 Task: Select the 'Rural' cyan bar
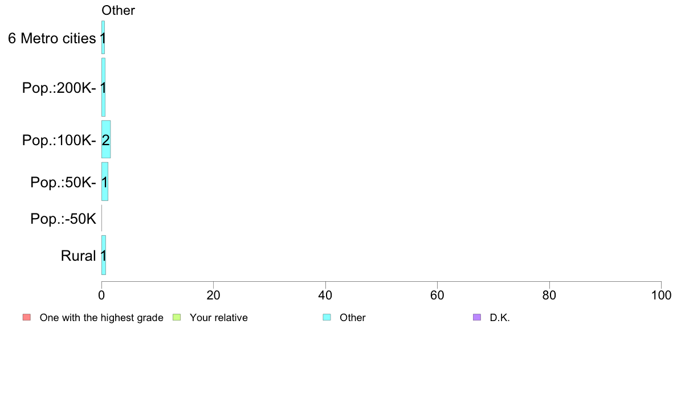point(104,255)
